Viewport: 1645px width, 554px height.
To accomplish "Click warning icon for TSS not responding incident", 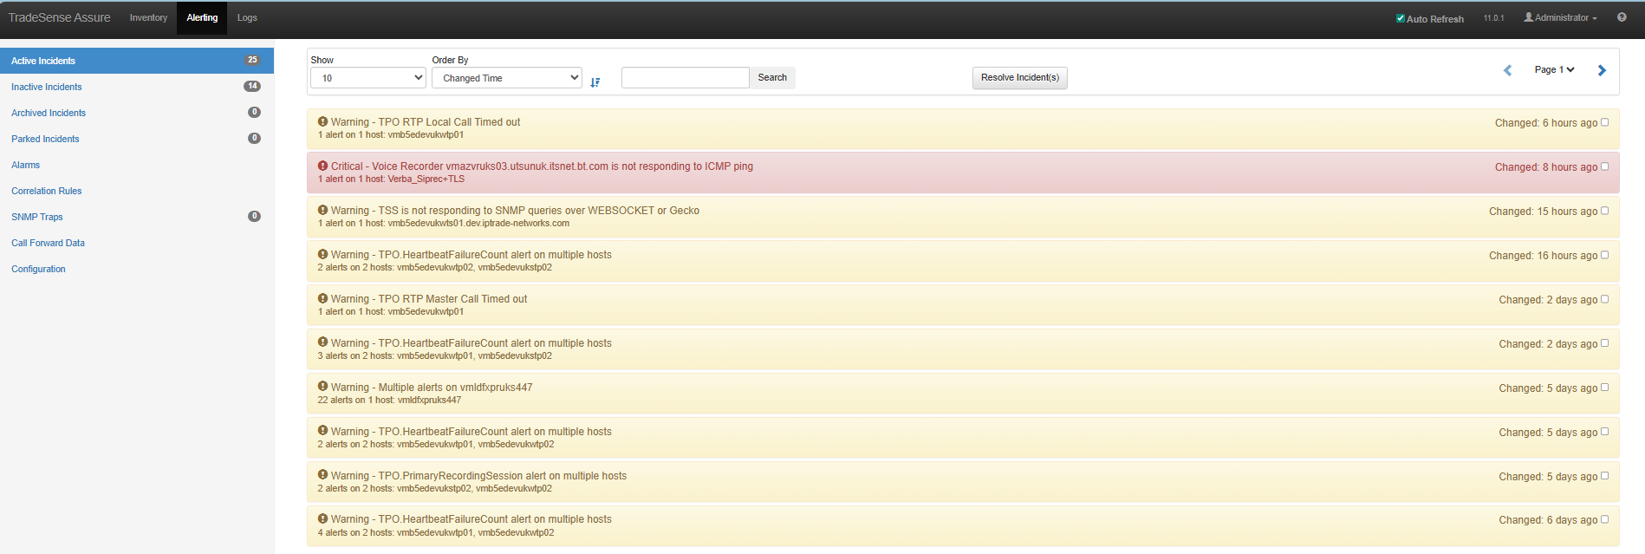I will [x=322, y=210].
